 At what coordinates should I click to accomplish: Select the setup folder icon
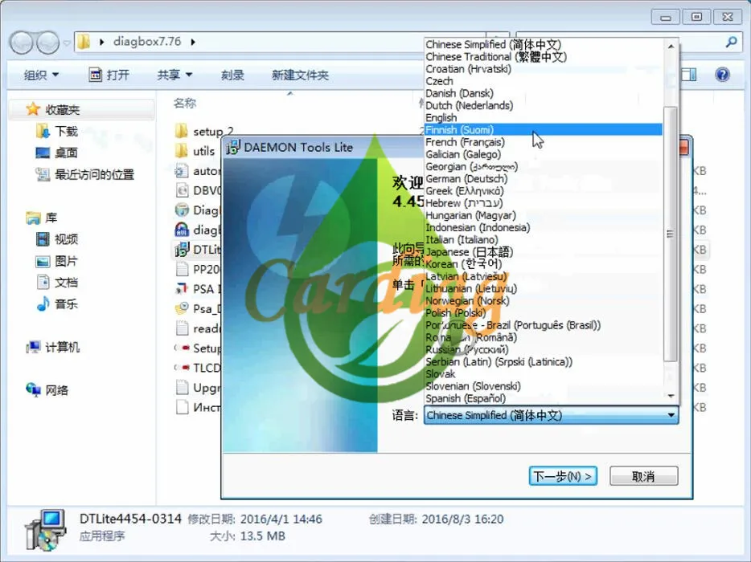[x=182, y=131]
